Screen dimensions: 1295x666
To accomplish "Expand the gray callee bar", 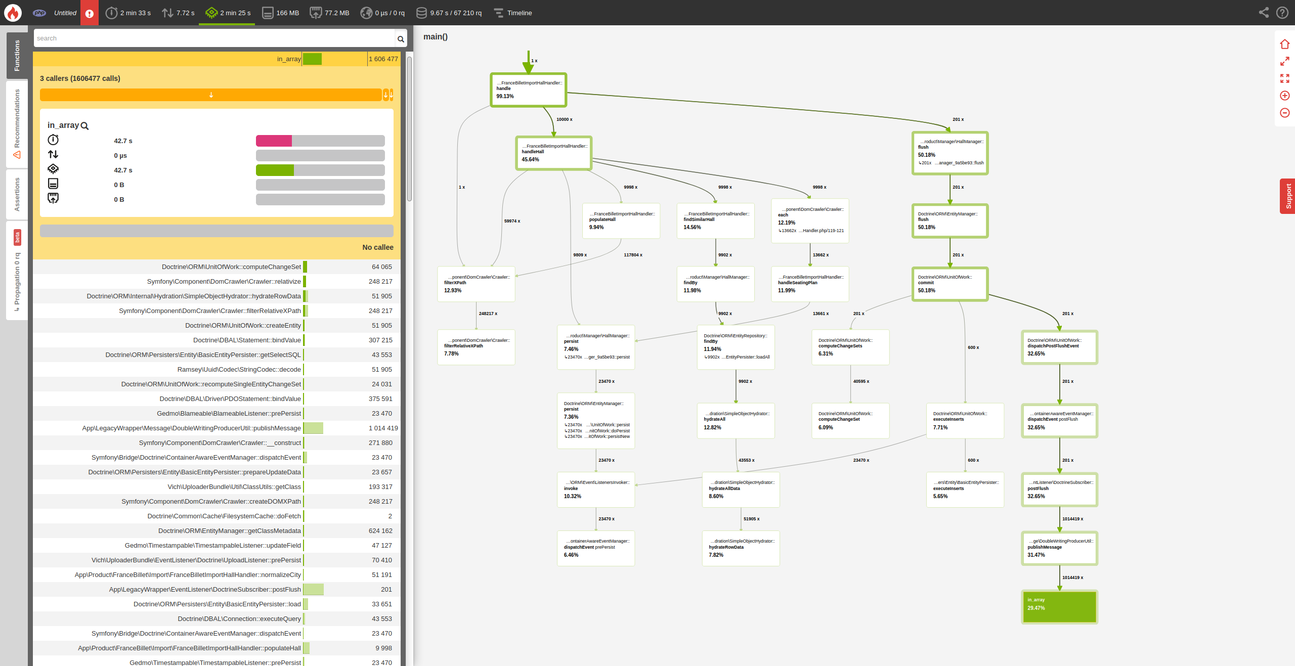I will [x=217, y=231].
